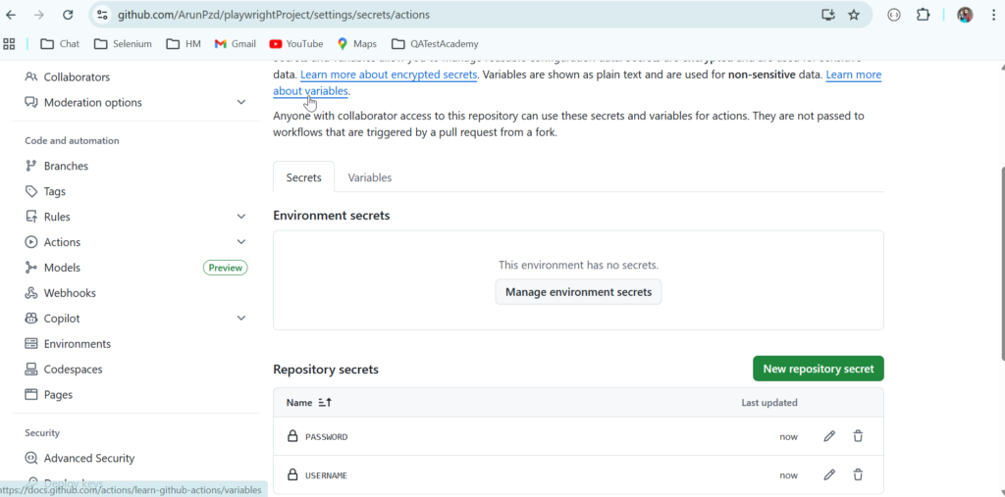Click the browser back arrow
Viewport: 1005px width, 497px height.
(11, 15)
